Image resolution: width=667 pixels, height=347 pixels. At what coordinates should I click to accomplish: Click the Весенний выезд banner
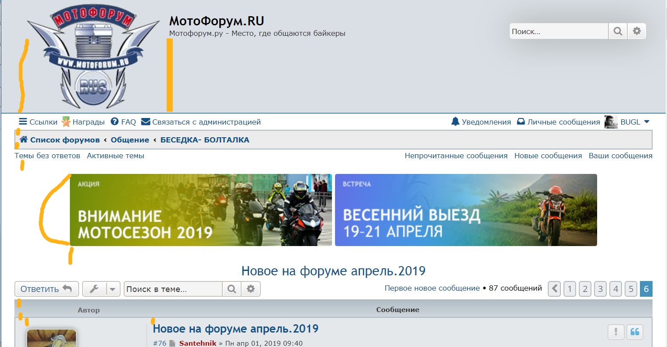coord(466,210)
